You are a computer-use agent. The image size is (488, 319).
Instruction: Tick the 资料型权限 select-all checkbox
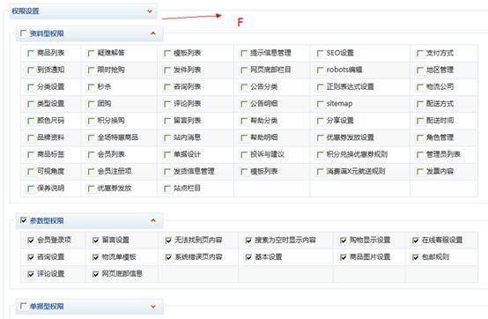point(23,33)
